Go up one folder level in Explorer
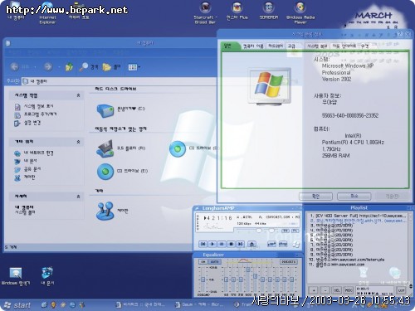Screen dimensions: 415x311 pyautogui.click(x=69, y=66)
